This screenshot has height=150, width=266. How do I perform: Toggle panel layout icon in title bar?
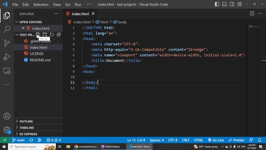point(224,4)
